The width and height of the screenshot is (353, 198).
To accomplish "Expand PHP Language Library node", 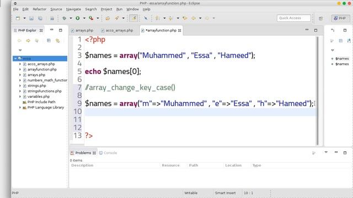I will tap(20, 107).
